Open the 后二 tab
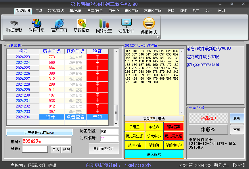 [x=196, y=11]
